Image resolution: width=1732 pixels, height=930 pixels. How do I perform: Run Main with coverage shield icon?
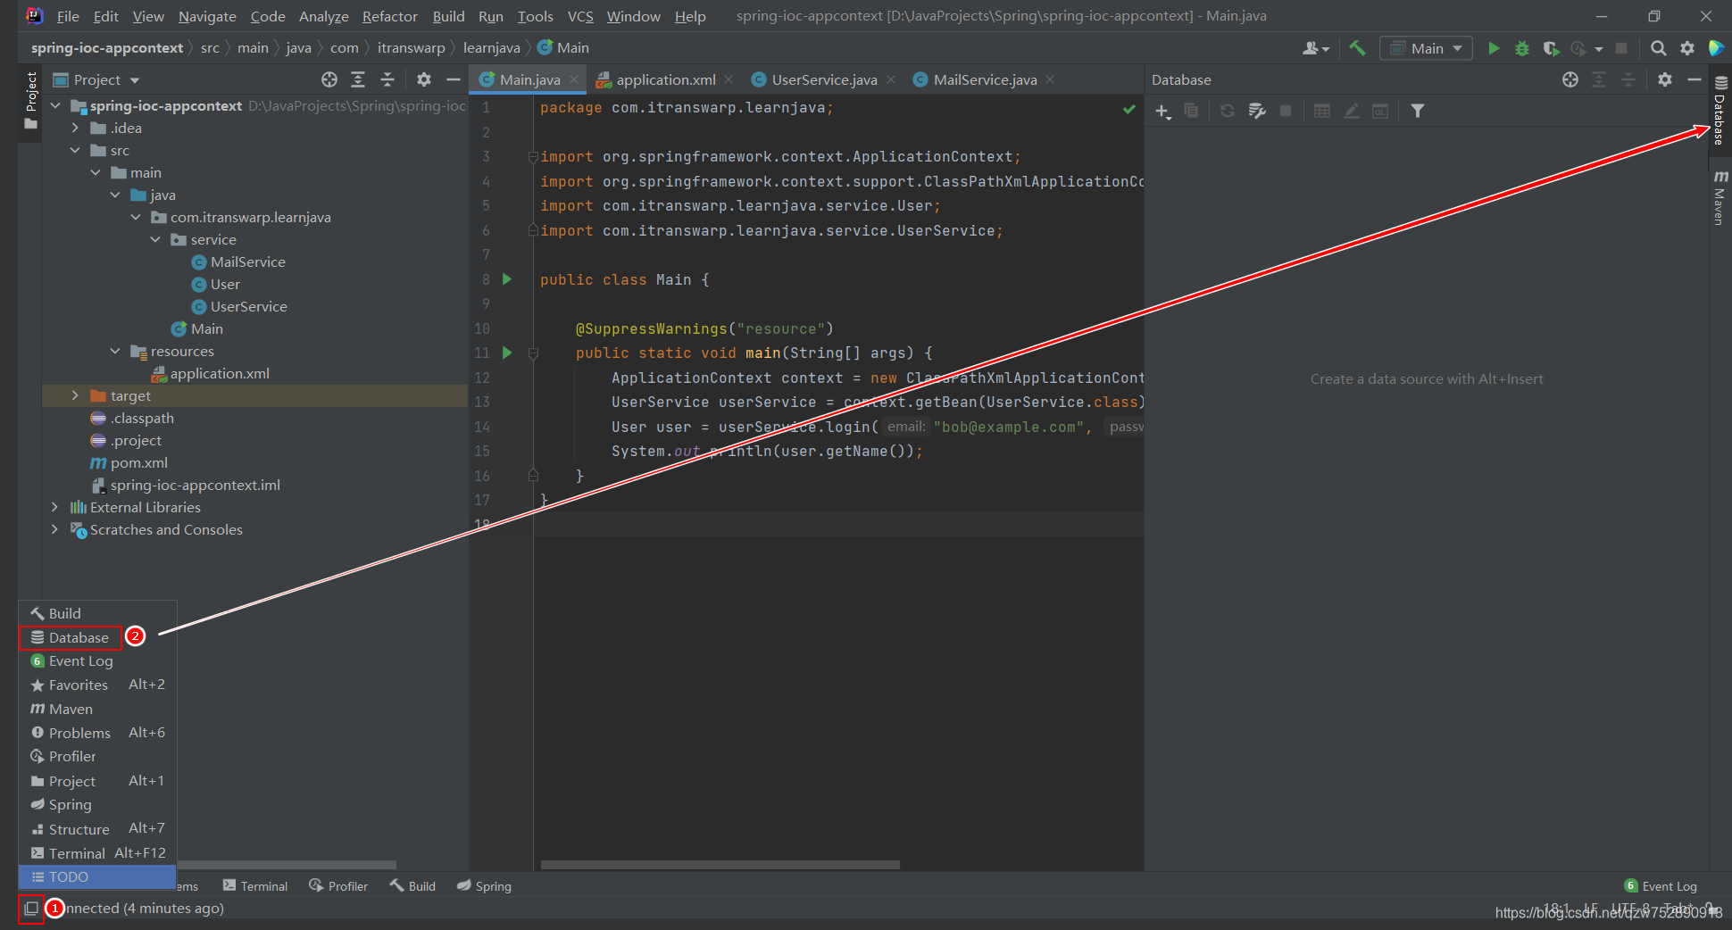coord(1551,48)
